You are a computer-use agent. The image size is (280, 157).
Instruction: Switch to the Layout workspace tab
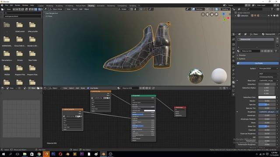(41, 6)
